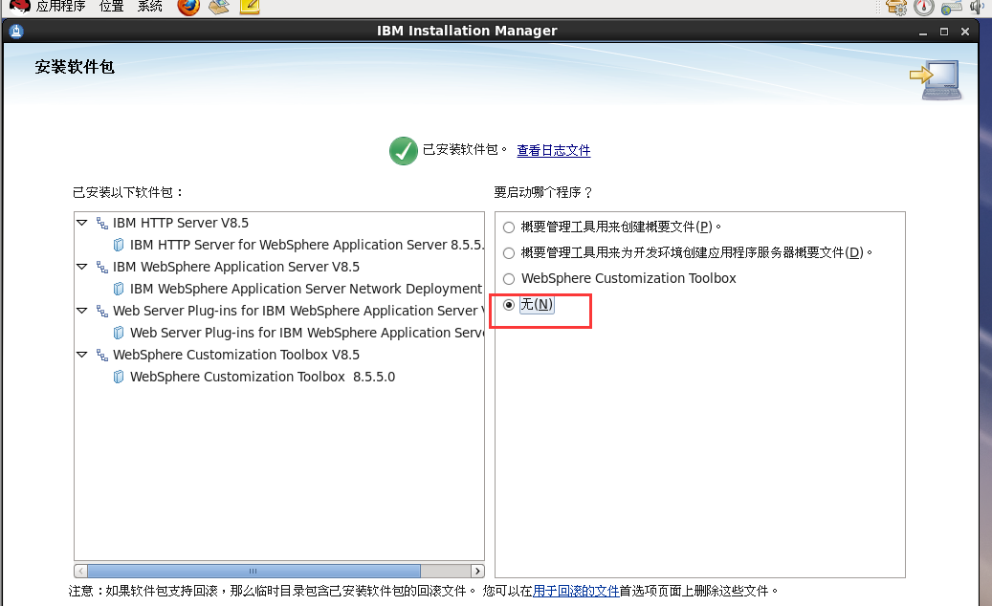Select the 概要管理工具用来创建概要文件(P) radio option
The width and height of the screenshot is (992, 606).
tap(509, 227)
